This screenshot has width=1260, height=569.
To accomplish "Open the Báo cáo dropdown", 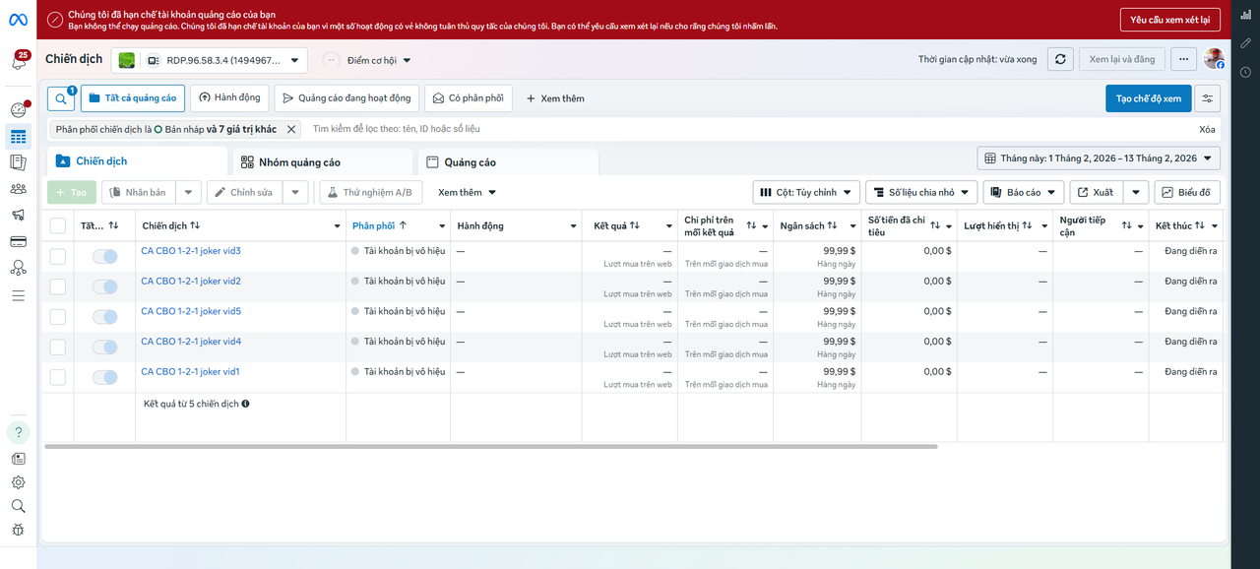I will (x=1023, y=192).
